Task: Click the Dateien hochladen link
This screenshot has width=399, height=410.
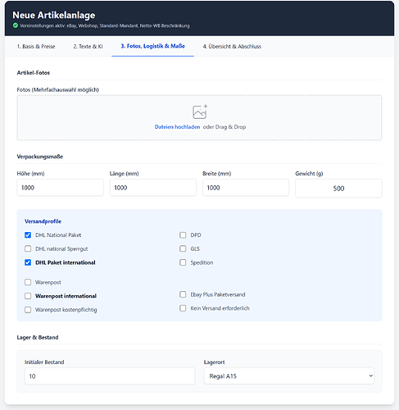Action: (177, 127)
